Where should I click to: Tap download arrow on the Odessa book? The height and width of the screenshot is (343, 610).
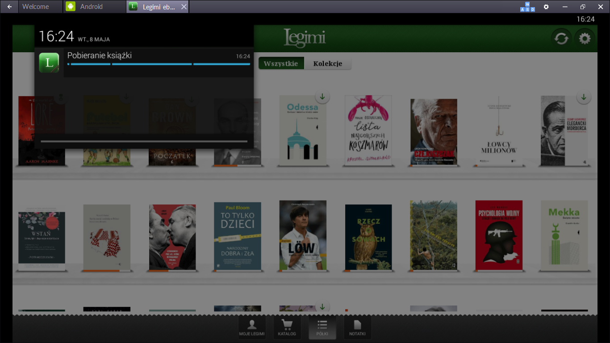[x=322, y=96]
